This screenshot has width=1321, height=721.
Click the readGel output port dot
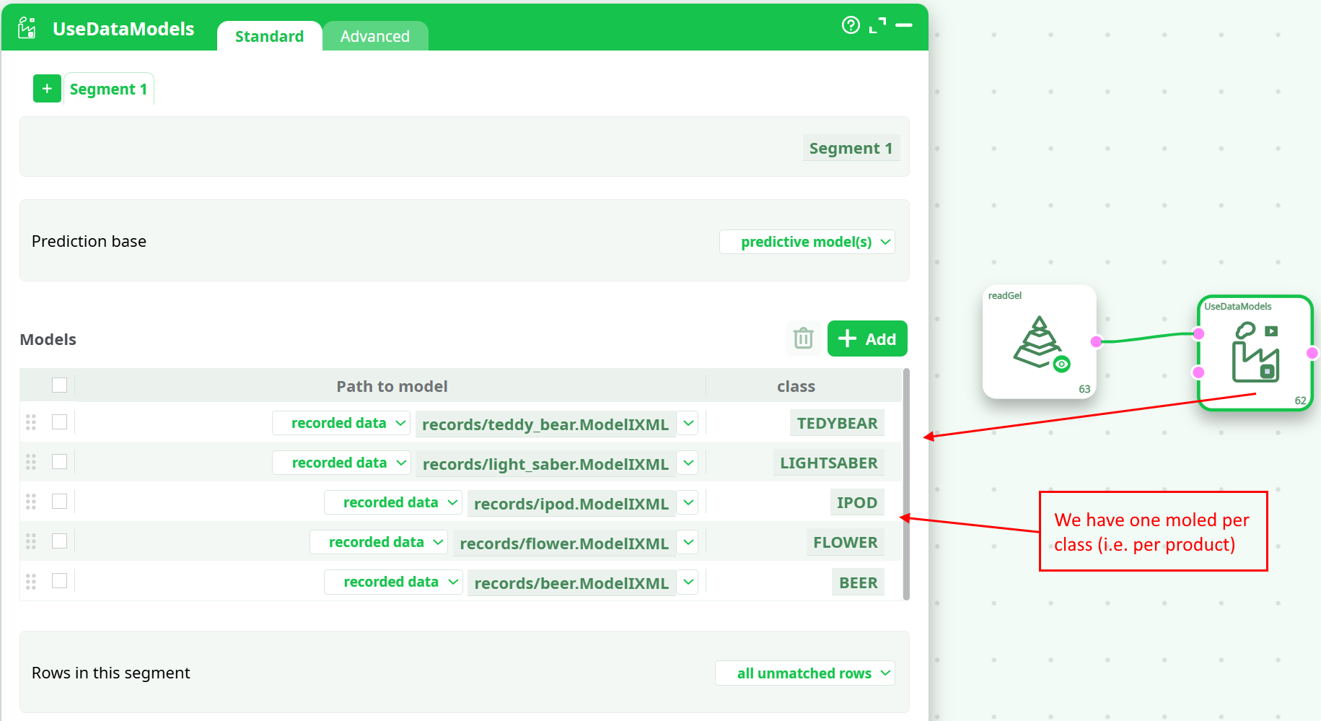[1096, 341]
